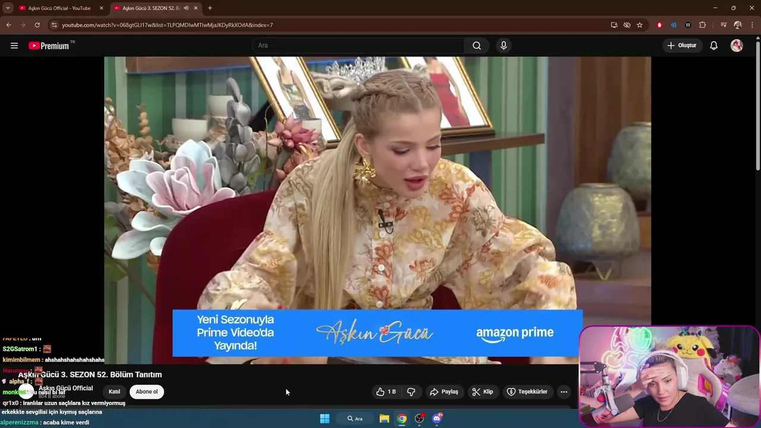Click the crossed-eye tracking protection icon
761x428 pixels.
click(627, 25)
